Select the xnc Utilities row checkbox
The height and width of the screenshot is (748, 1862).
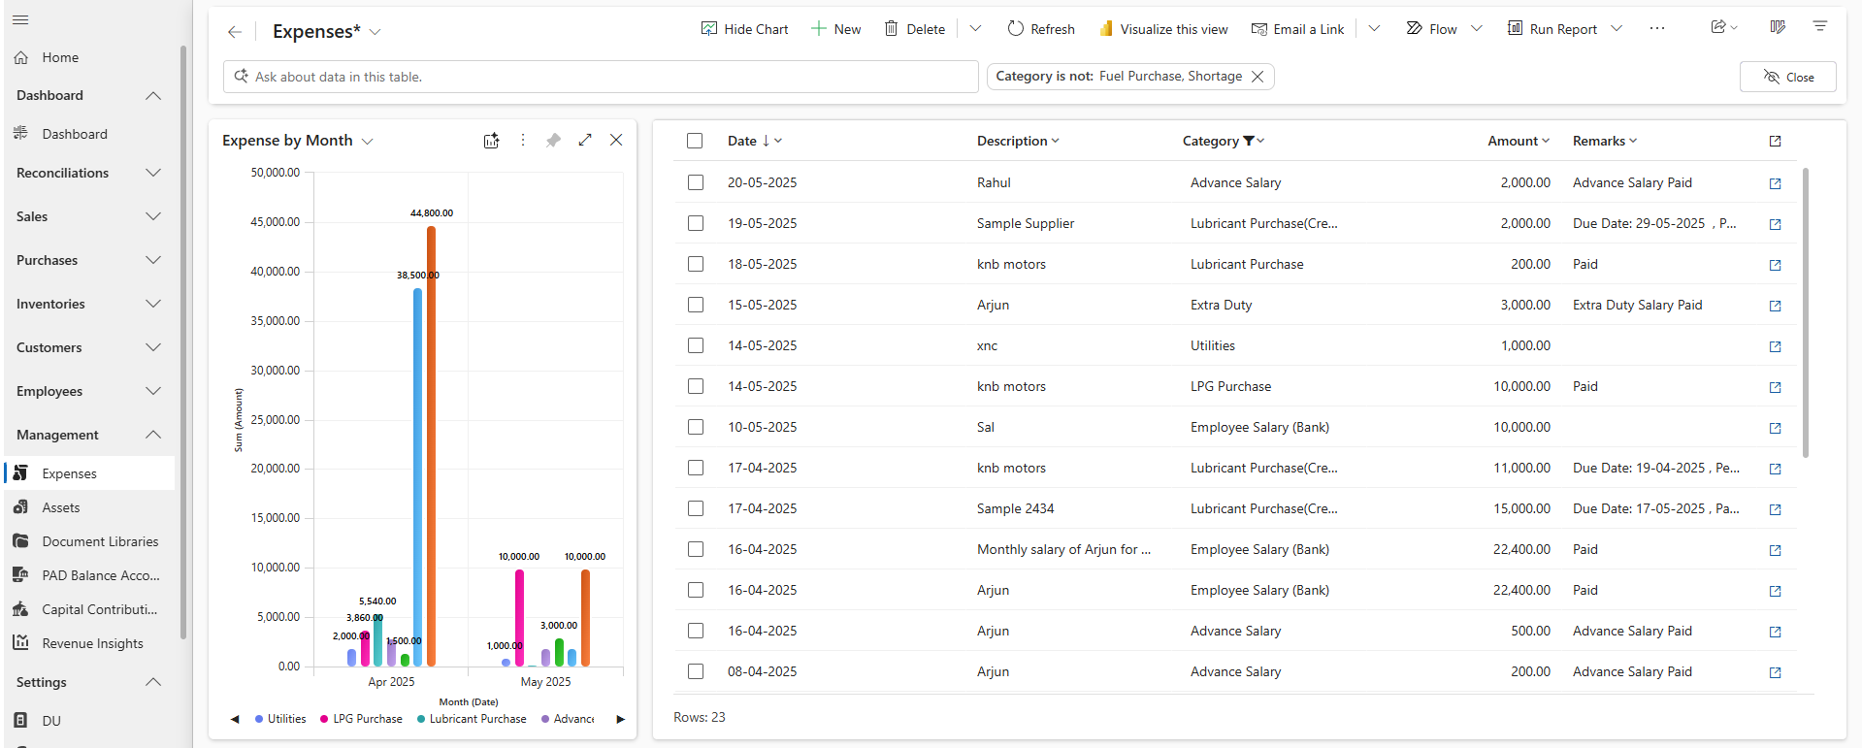click(696, 345)
